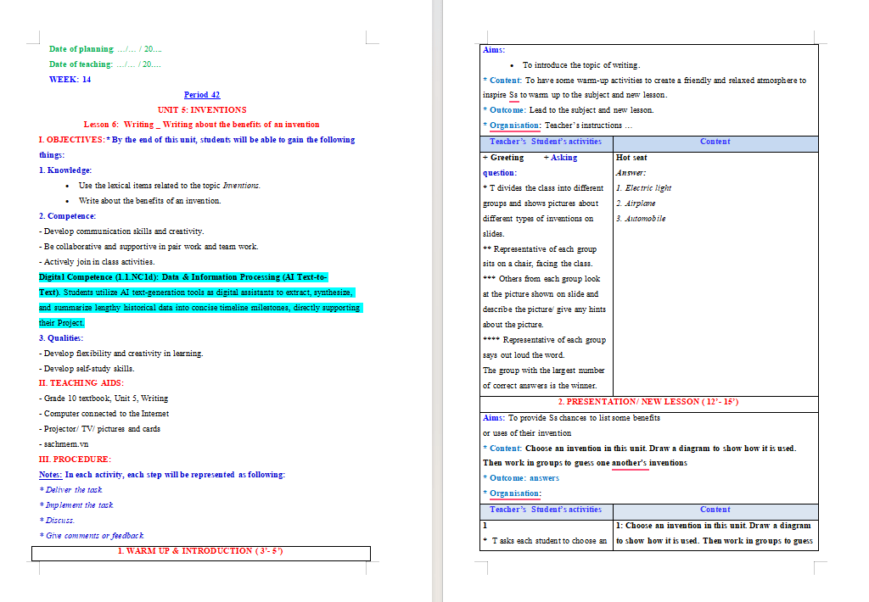The image size is (869, 602).
Task: Click 'Computer connected to the Internet' line
Action: click(104, 414)
